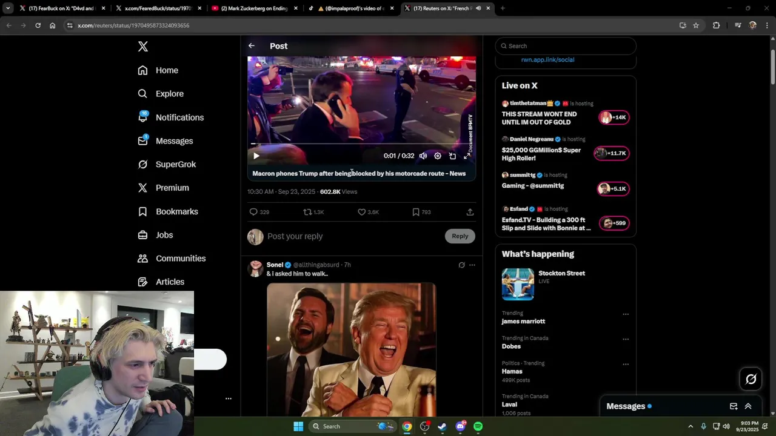
Task: Open Notifications from the sidebar
Action: coord(170,117)
